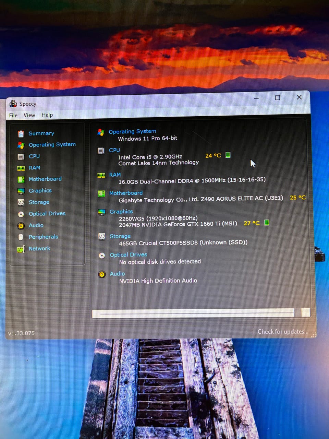329x439 pixels.
Task: Click the Peripherals mouse icon in sidebar
Action: [x=21, y=237]
